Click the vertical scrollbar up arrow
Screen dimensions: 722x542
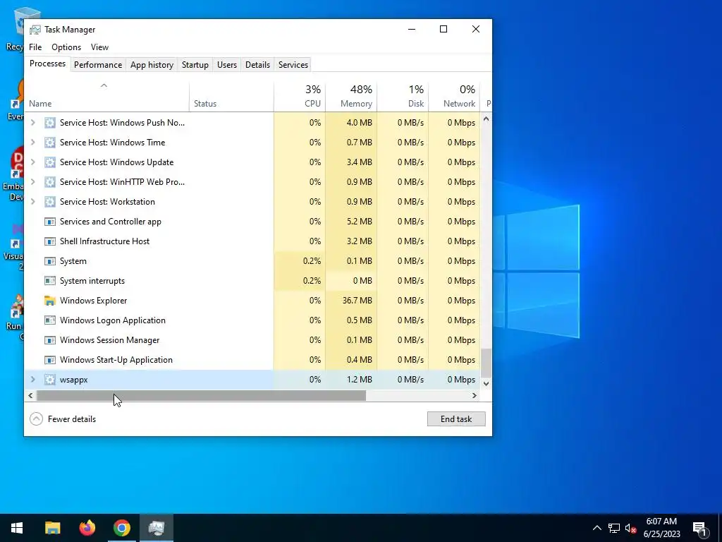tap(486, 119)
